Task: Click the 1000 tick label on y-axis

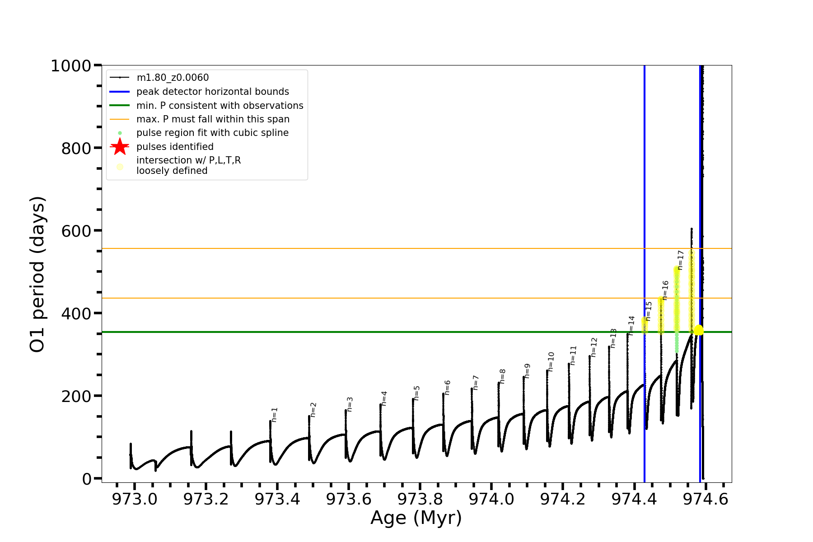Action: [x=71, y=66]
